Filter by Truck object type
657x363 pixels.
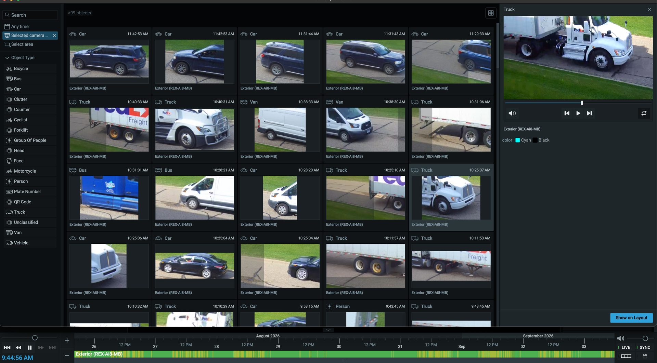pos(30,212)
